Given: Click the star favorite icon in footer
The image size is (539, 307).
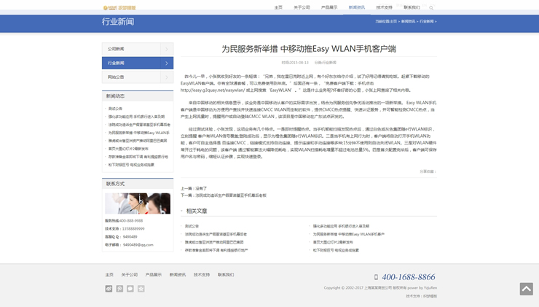Looking at the screenshot, I should tap(141, 289).
